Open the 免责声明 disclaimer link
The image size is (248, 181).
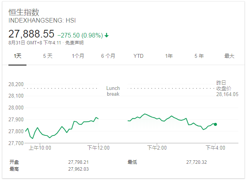74,43
